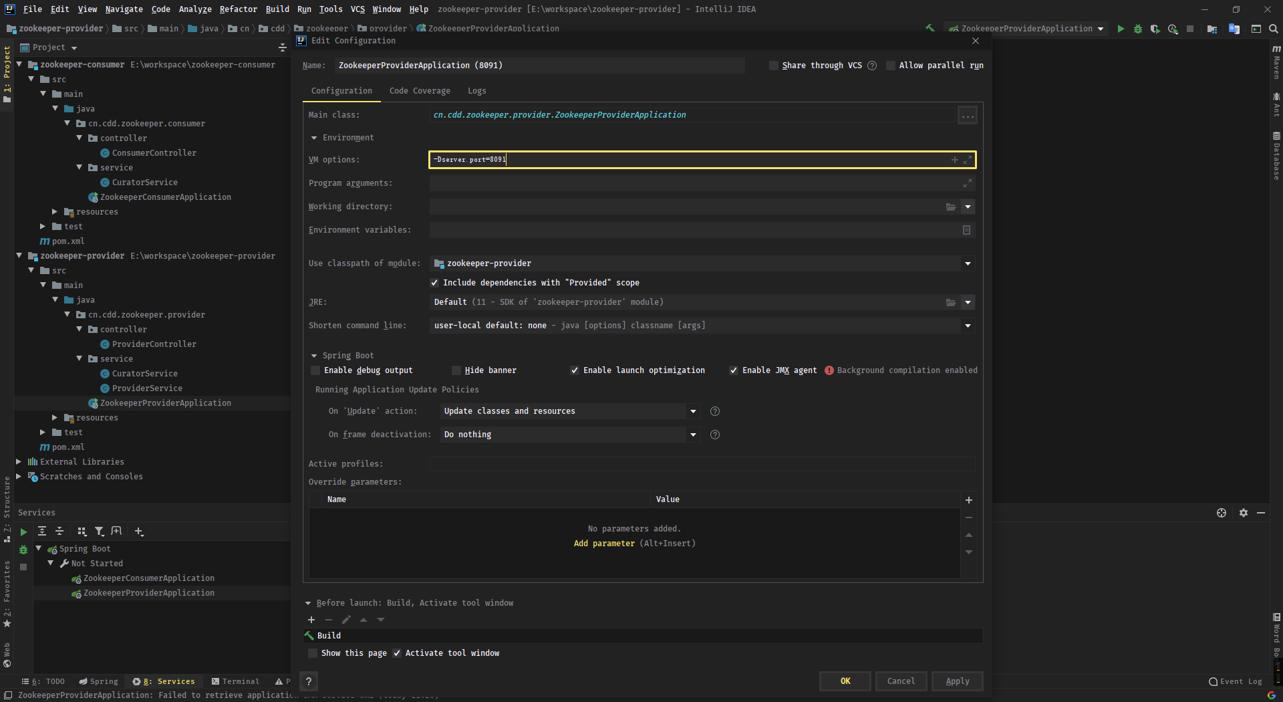Click Apply button
This screenshot has height=702, width=1283.
pyautogui.click(x=957, y=681)
